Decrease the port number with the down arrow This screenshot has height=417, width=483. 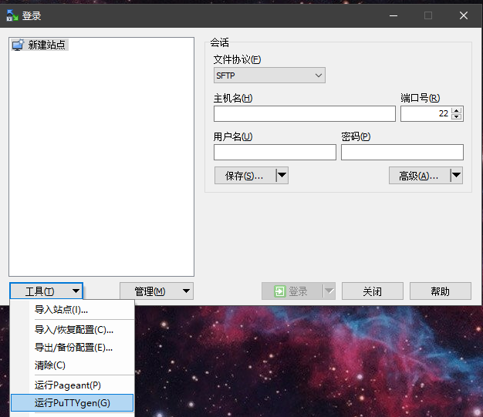[457, 117]
